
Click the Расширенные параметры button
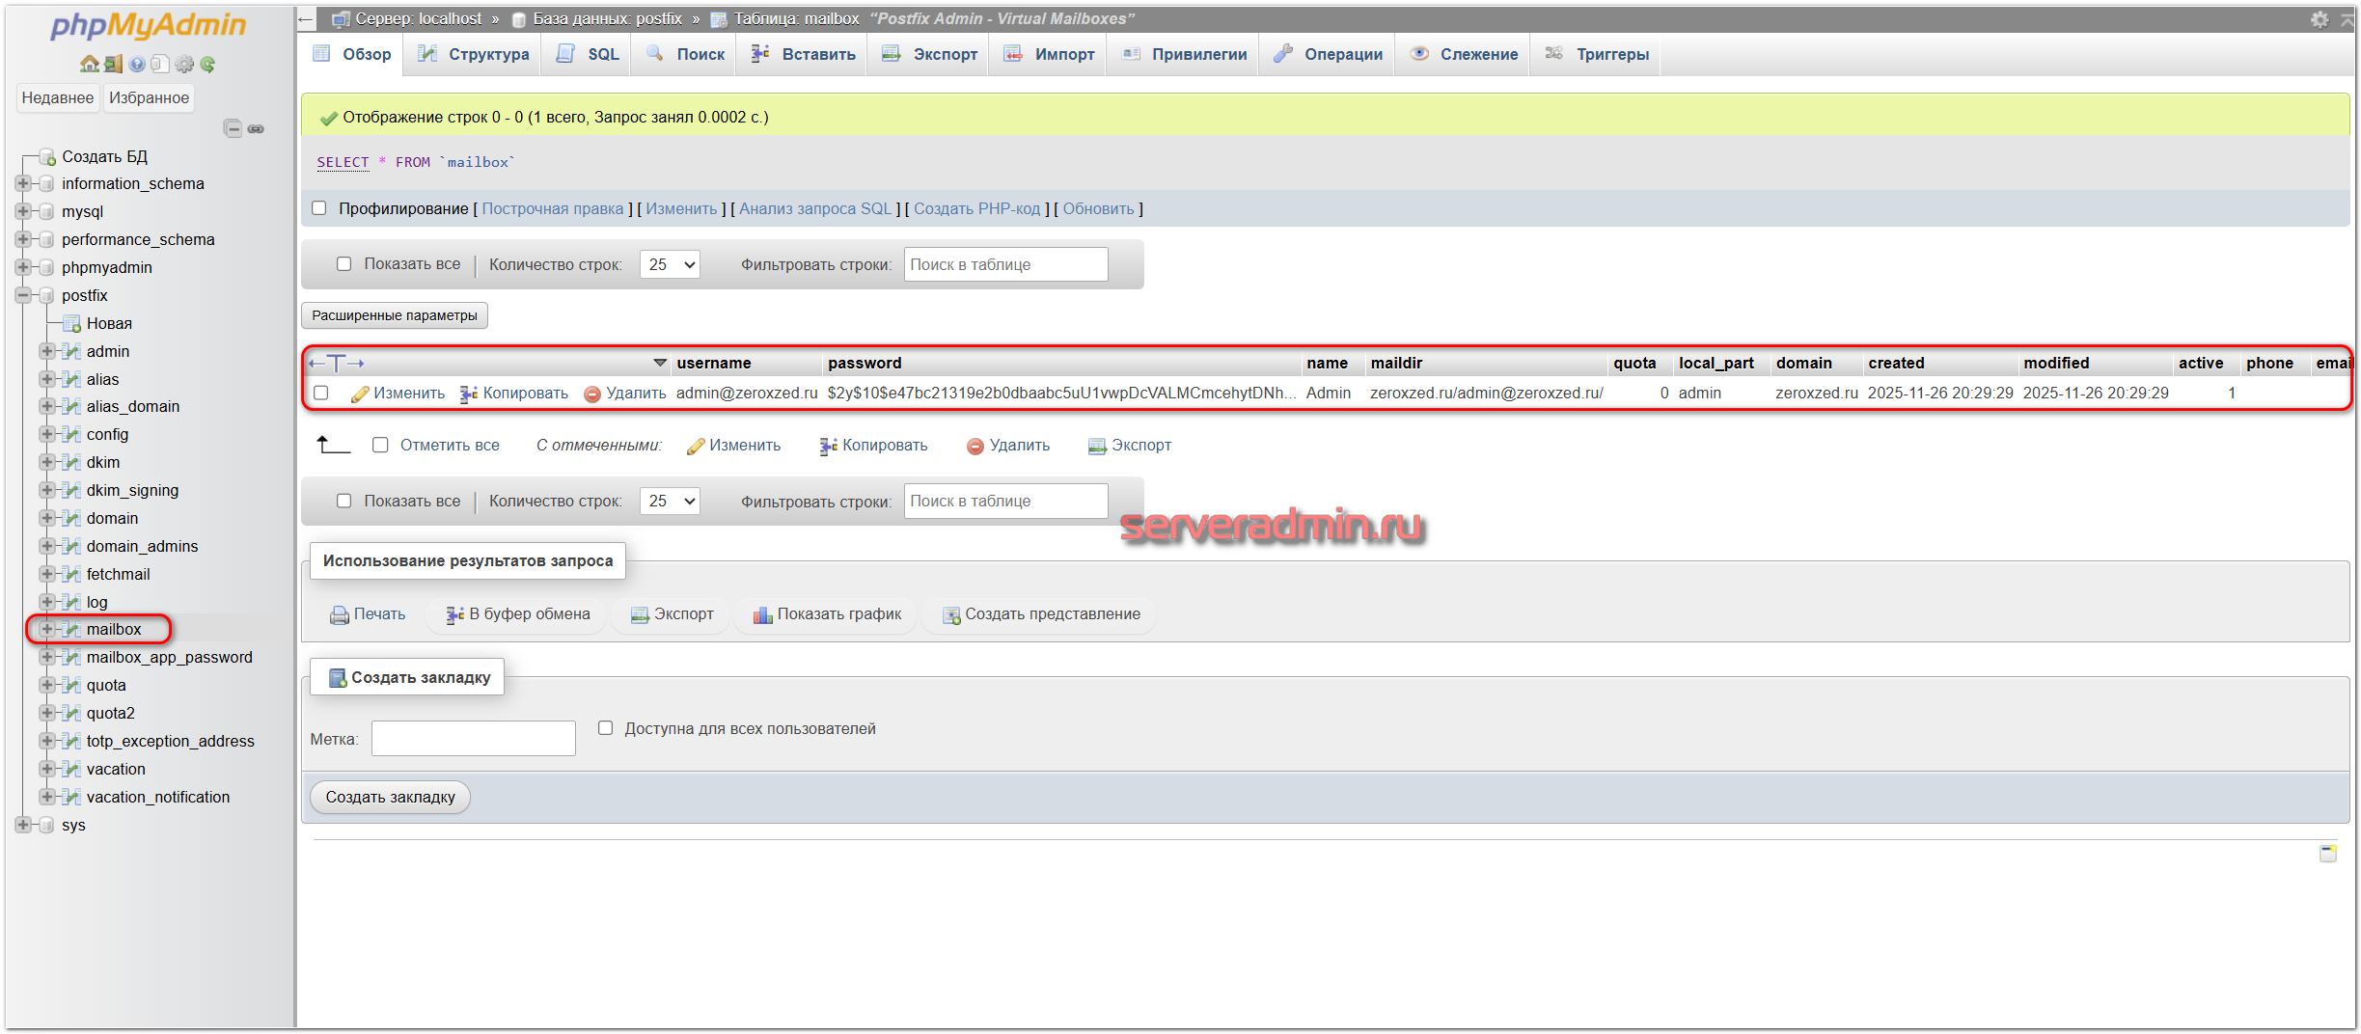394,315
